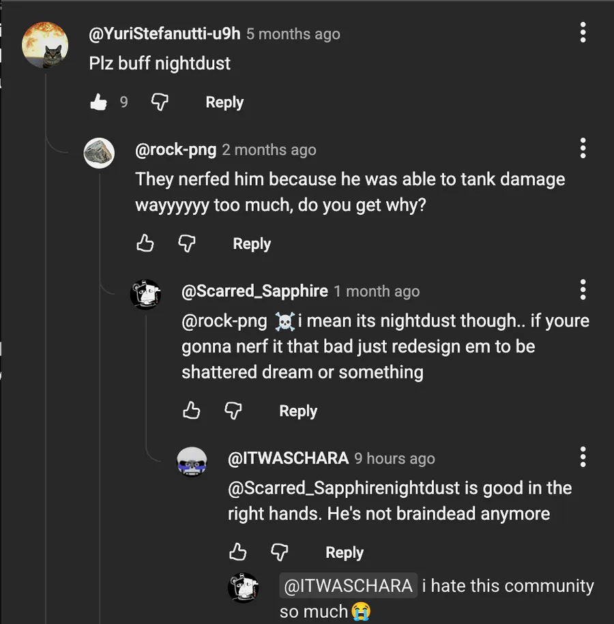Like rock-png's reply about nerfing

coord(145,243)
